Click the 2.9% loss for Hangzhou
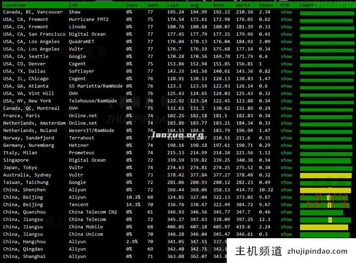This screenshot has height=263, width=356. pos(132,242)
